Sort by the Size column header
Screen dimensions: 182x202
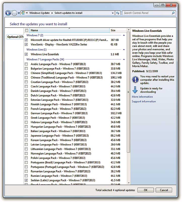(118, 30)
